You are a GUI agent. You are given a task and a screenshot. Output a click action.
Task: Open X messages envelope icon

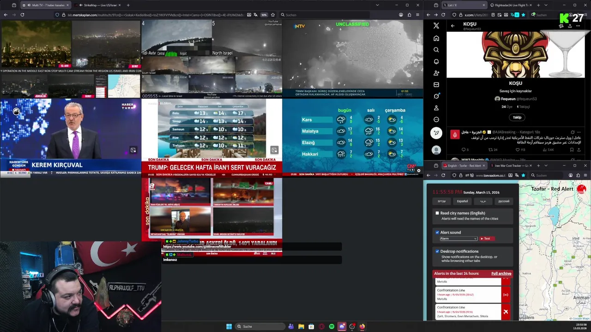(436, 84)
